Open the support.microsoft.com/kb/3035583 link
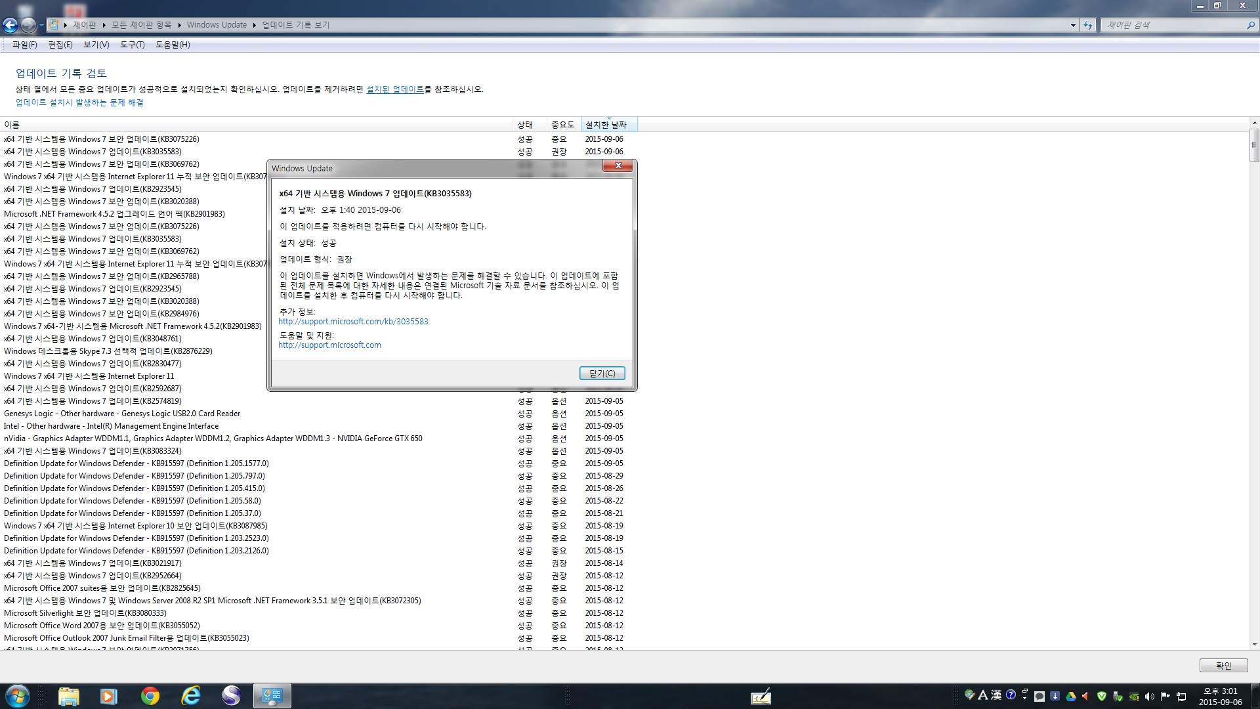 click(x=353, y=322)
